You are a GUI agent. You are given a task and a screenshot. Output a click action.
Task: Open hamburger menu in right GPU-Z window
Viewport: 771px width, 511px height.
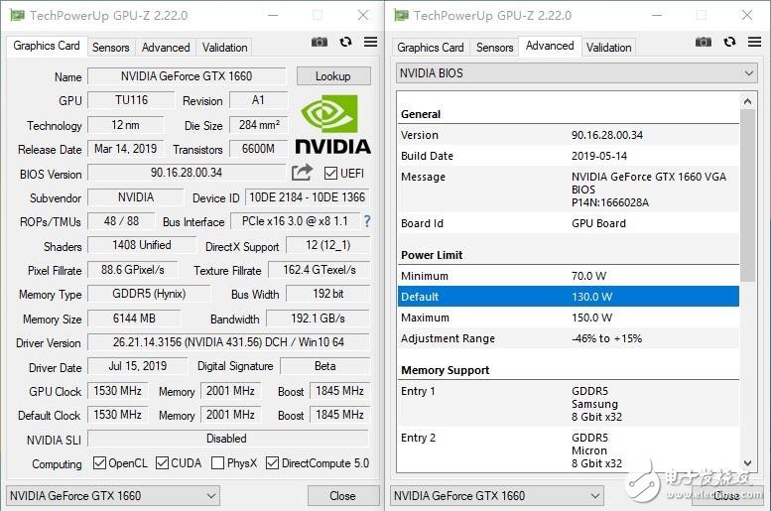(x=755, y=42)
